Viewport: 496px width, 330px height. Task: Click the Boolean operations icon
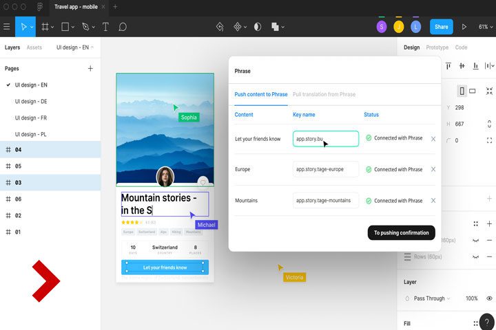pyautogui.click(x=275, y=27)
